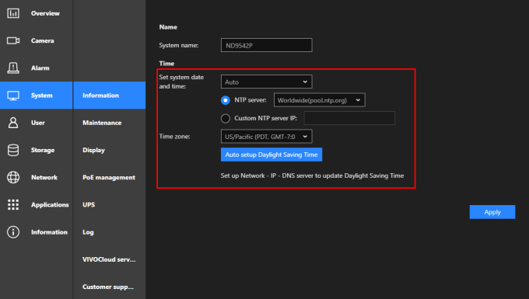
Task: Click Auto setup Daylight Saving Time button
Action: tap(272, 155)
